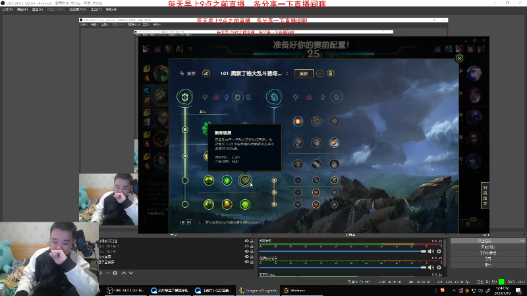Click large Resolve emblem atop primary tree
The height and width of the screenshot is (296, 527).
tap(185, 97)
